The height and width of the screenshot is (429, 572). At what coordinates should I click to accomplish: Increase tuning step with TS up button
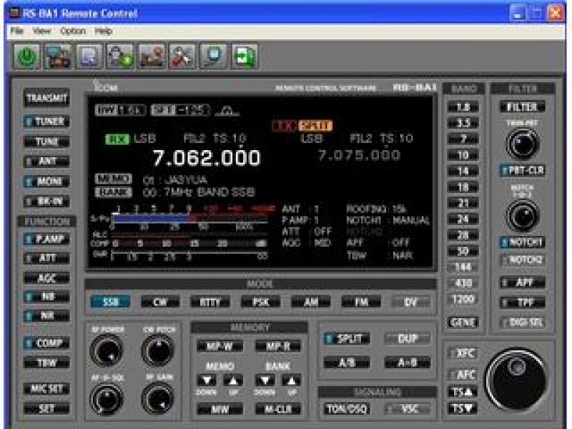(x=463, y=392)
